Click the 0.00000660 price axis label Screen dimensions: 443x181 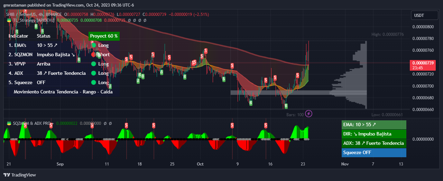pyautogui.click(x=424, y=110)
